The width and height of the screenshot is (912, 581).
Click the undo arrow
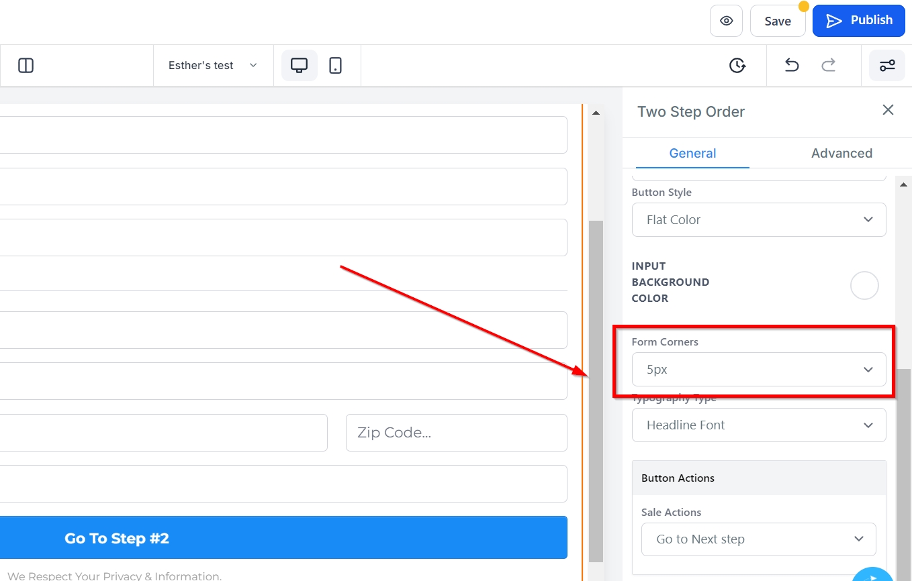[792, 66]
